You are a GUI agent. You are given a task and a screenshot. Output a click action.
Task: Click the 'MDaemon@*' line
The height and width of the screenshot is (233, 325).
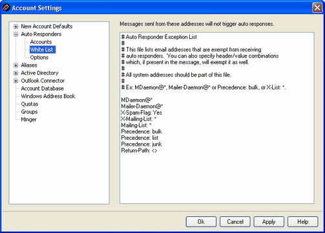click(137, 100)
